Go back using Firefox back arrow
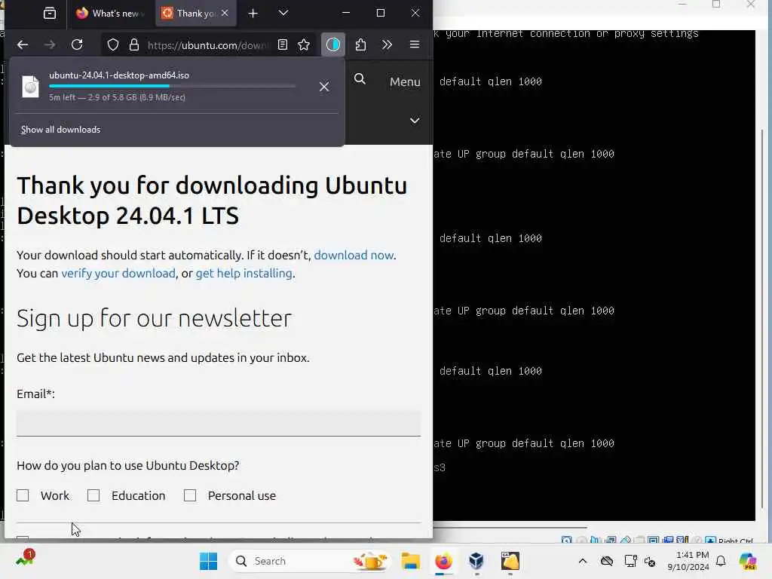Image resolution: width=772 pixels, height=579 pixels. click(x=23, y=44)
